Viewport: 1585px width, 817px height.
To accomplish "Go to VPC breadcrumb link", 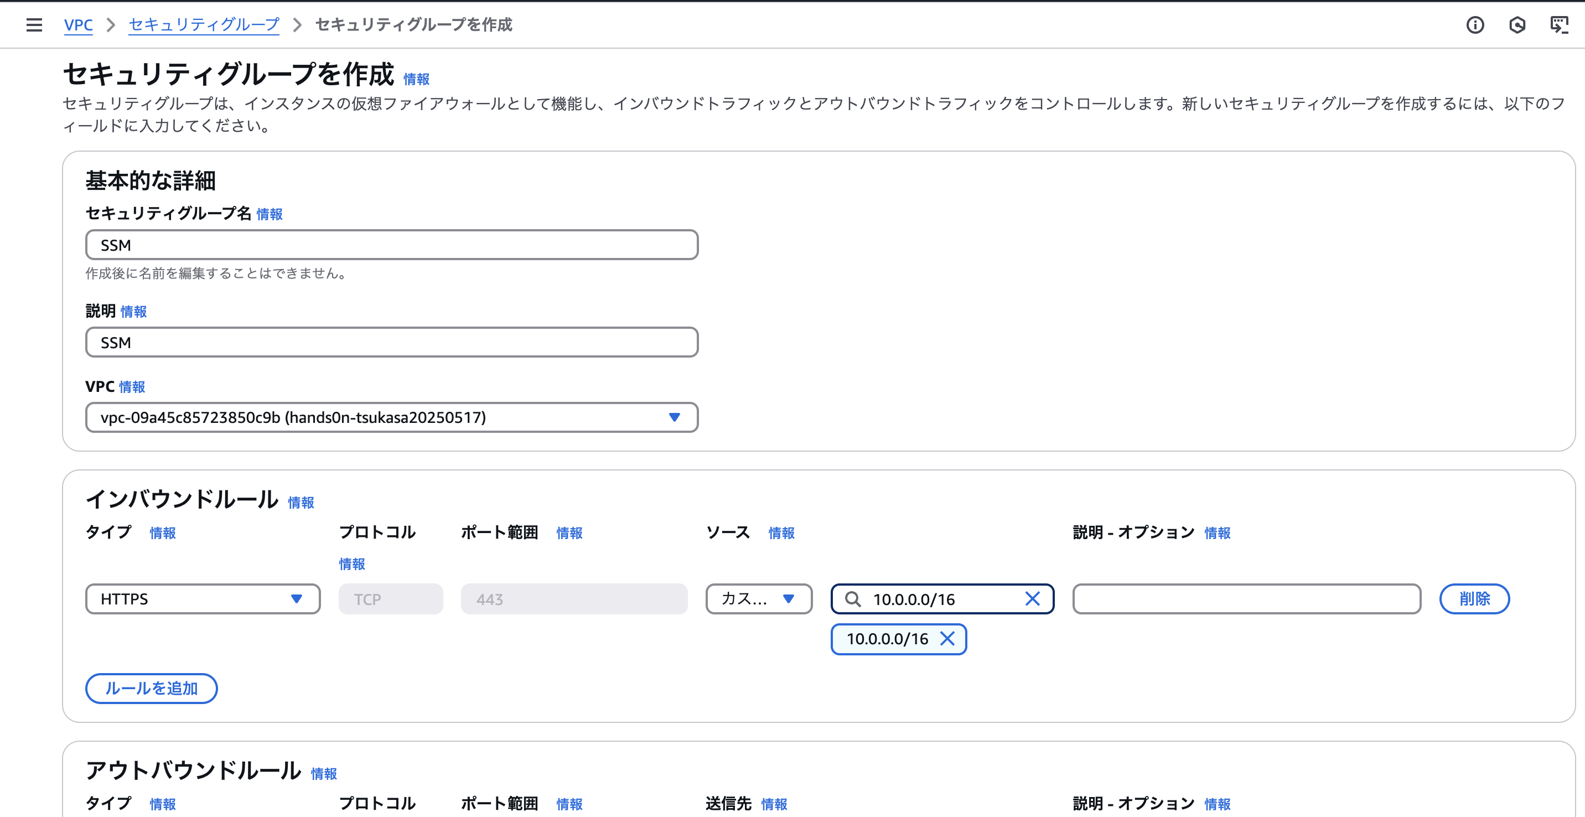I will [x=78, y=24].
